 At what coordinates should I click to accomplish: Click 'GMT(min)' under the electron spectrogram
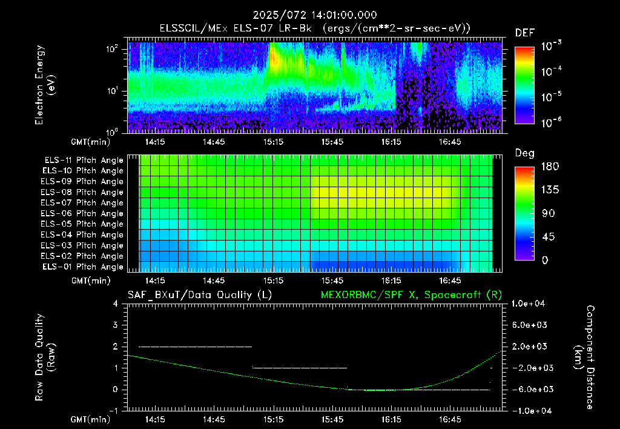(x=91, y=142)
